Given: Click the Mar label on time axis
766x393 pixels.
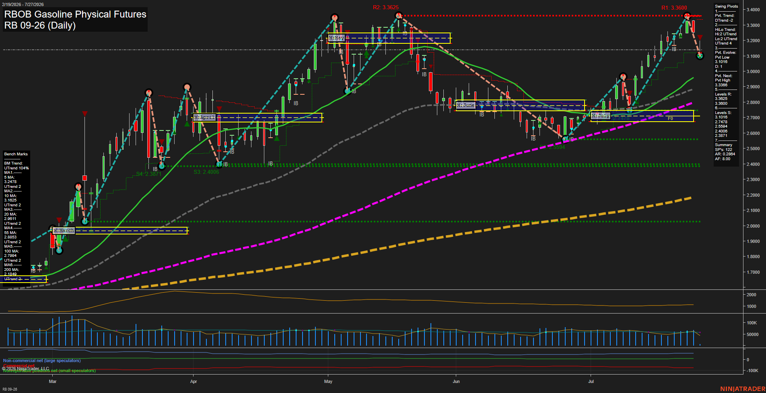Looking at the screenshot, I should click(x=53, y=381).
